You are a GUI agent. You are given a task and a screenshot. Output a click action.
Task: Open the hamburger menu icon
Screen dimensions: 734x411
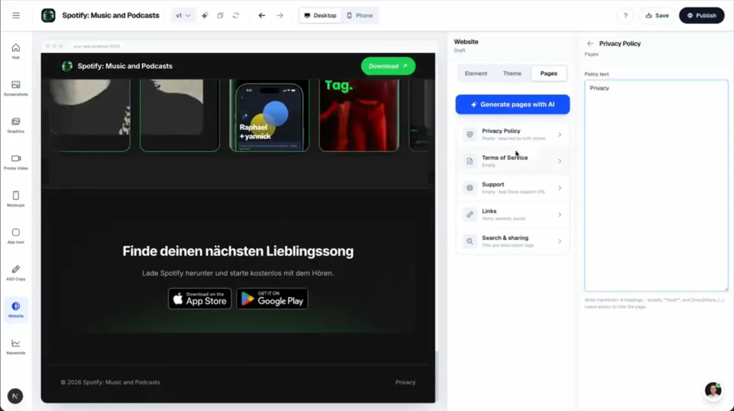click(x=16, y=15)
